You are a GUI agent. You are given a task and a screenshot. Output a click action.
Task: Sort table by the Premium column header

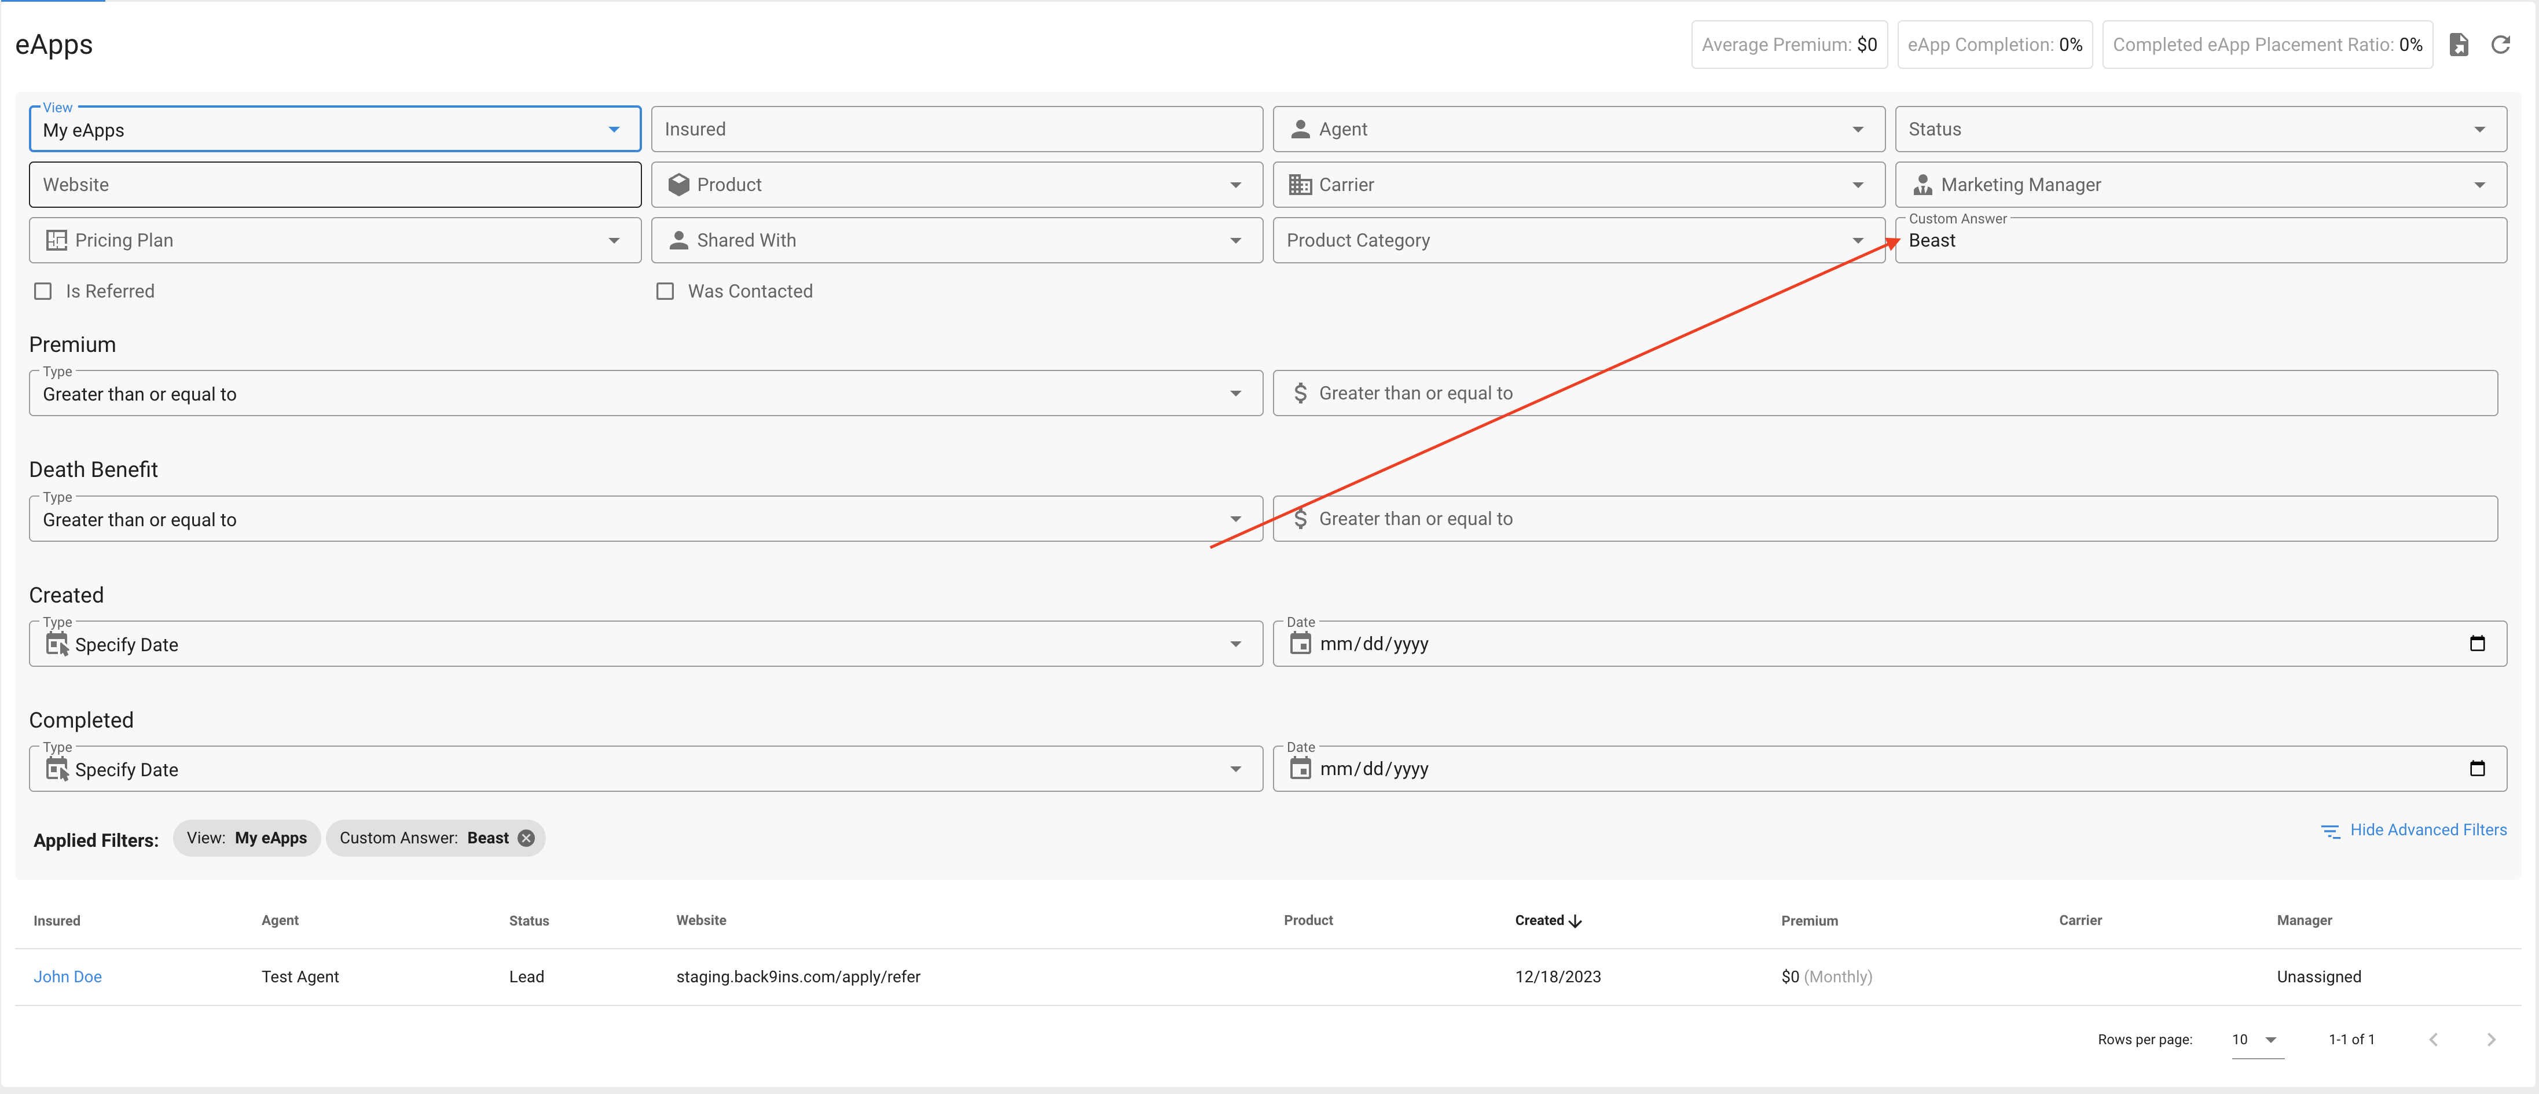pyautogui.click(x=1808, y=920)
